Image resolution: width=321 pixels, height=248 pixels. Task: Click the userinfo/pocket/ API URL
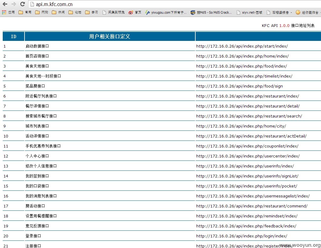247,186
